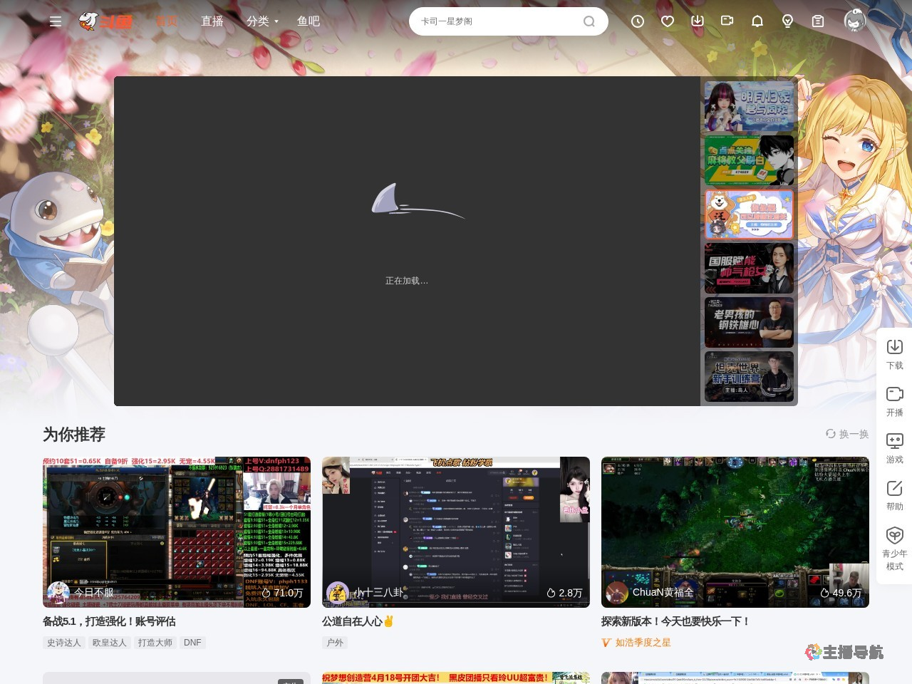Open ChuaN黄福全's stream 探索新版本
Screen dimensions: 912x684
(735, 532)
